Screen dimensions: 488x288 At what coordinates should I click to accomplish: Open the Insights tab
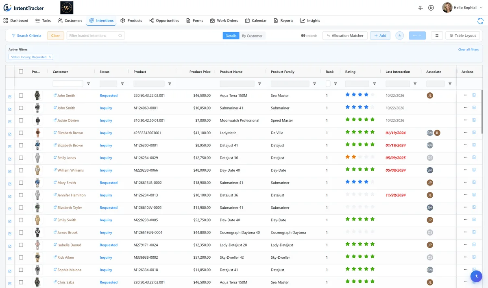point(310,20)
